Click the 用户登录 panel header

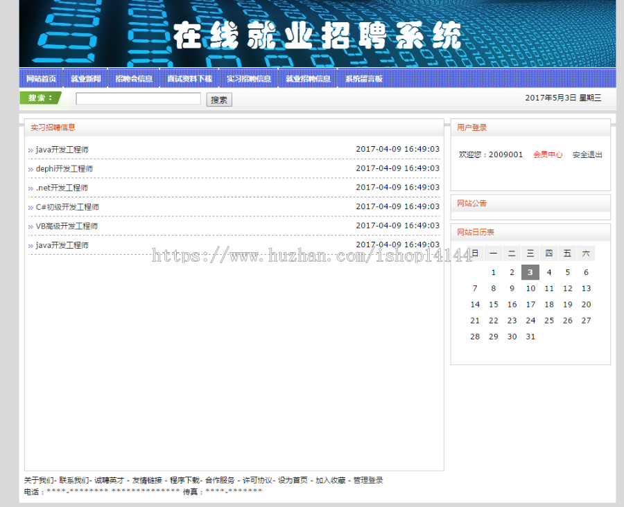coord(530,127)
